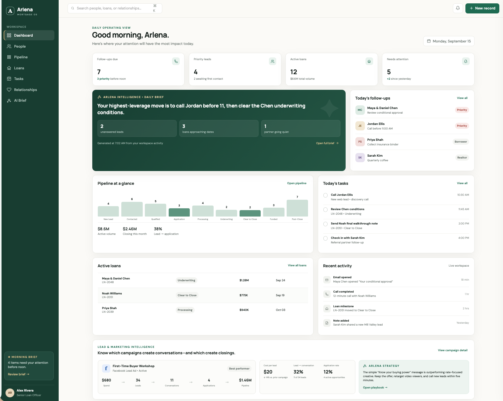Image resolution: width=503 pixels, height=401 pixels.
Task: Mark Call Jordan Ellis task complete
Action: click(x=325, y=195)
